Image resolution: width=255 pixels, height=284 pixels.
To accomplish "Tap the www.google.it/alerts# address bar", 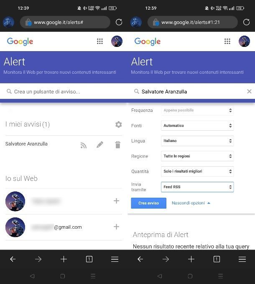I will (65, 22).
